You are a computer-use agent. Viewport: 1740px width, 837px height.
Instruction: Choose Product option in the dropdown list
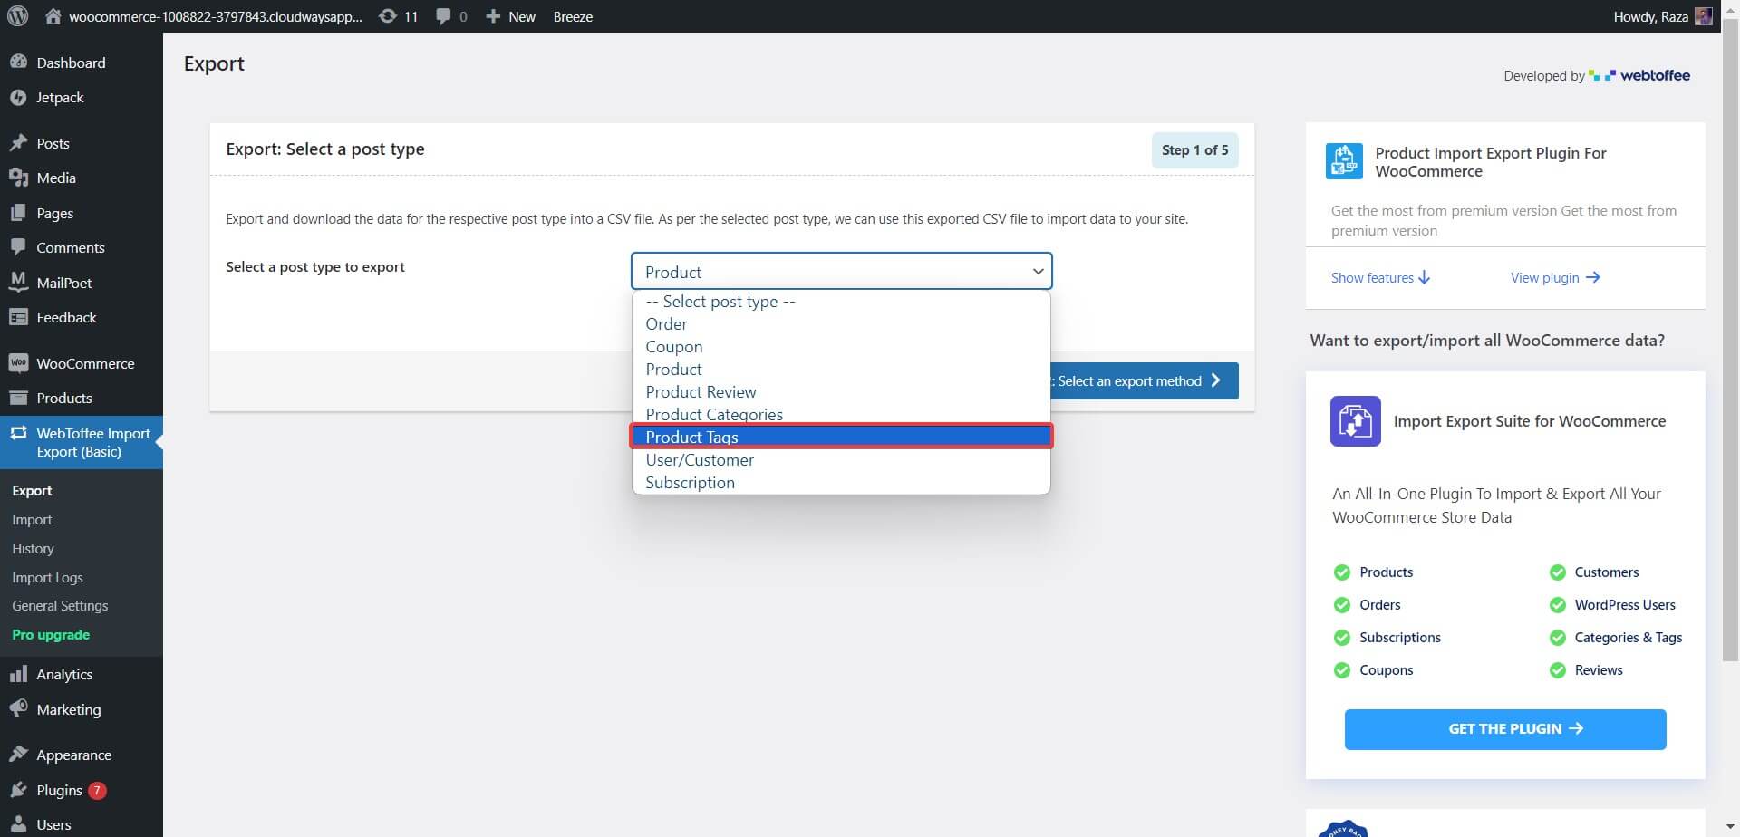point(841,370)
